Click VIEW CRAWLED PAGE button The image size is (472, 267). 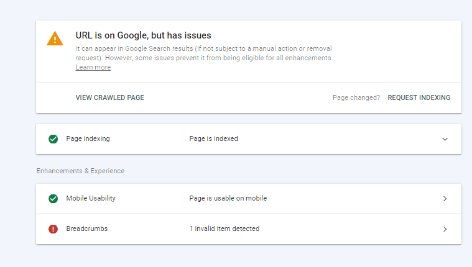pyautogui.click(x=110, y=97)
